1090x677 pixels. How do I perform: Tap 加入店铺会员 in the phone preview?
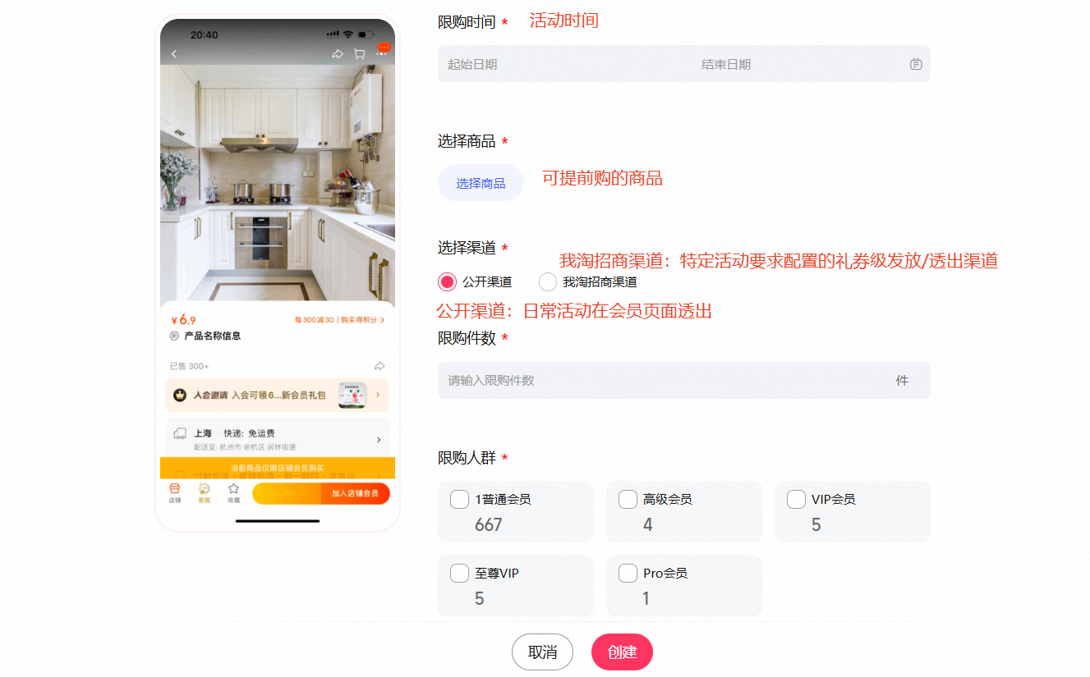355,493
